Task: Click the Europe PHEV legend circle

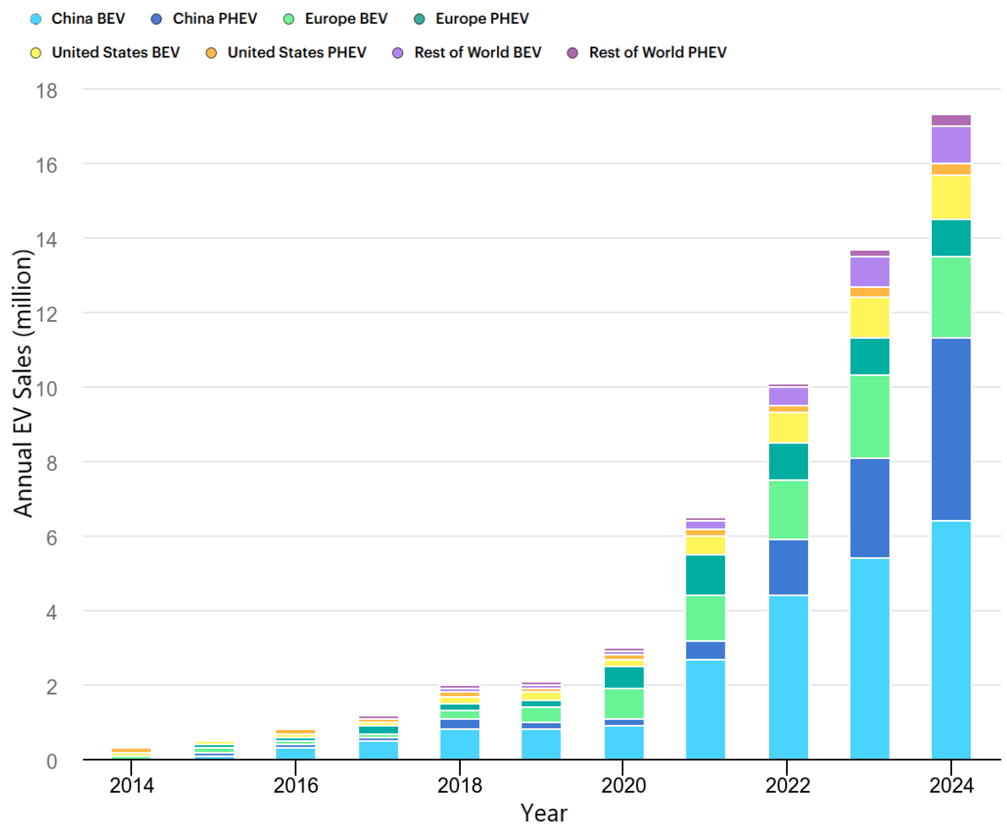Action: coord(419,19)
